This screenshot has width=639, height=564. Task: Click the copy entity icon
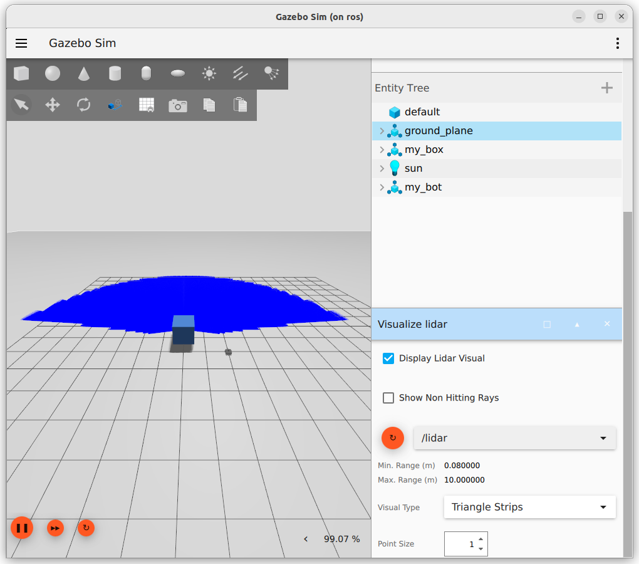209,105
